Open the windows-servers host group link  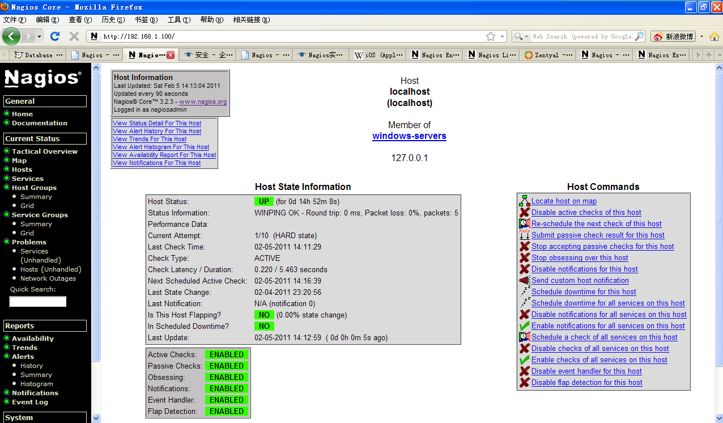tap(409, 136)
